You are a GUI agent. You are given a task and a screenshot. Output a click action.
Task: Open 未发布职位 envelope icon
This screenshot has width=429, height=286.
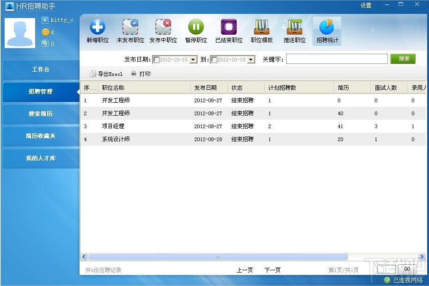pyautogui.click(x=130, y=27)
